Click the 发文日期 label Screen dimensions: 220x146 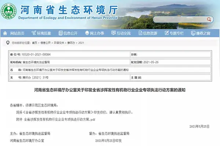coord(137,62)
